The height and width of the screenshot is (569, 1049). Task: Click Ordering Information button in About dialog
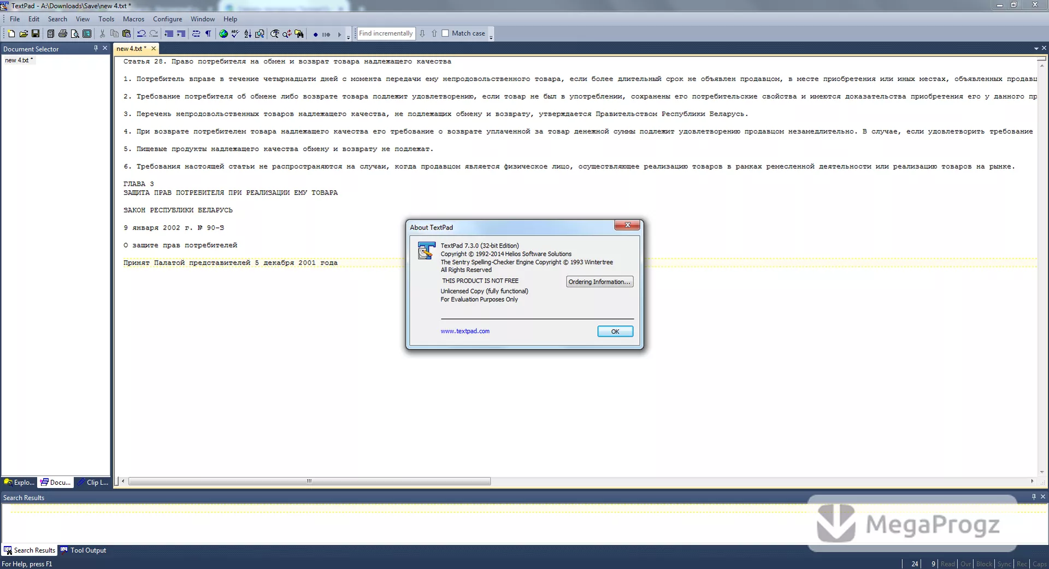click(x=599, y=282)
